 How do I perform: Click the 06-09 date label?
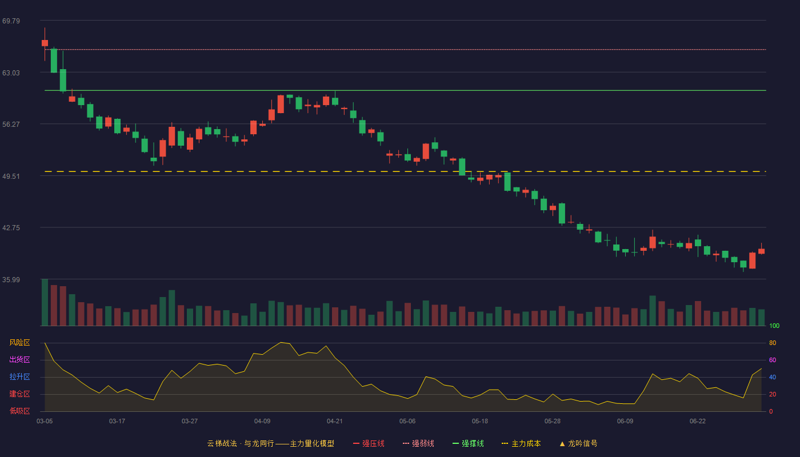click(x=625, y=421)
